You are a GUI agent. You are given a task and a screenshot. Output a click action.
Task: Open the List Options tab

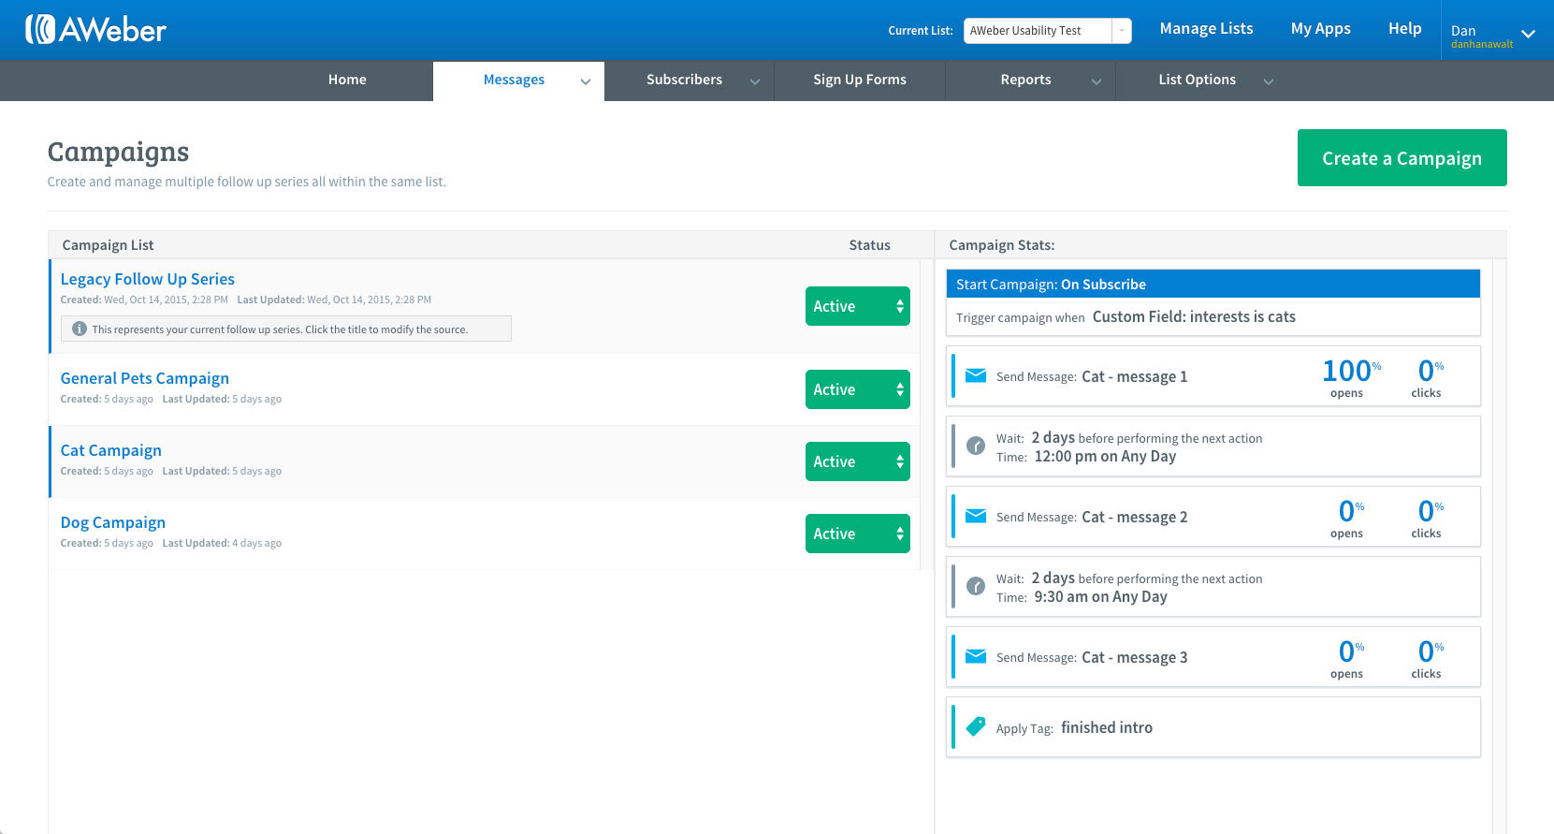1197,80
